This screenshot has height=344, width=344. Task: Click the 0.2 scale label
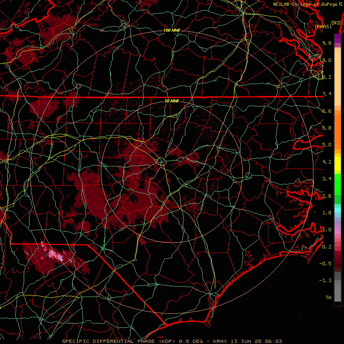pyautogui.click(x=327, y=247)
